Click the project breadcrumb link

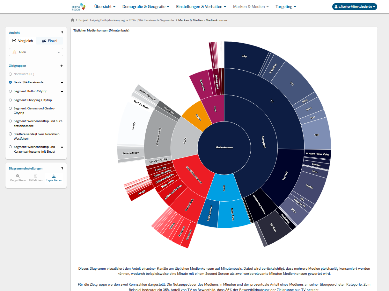click(x=126, y=20)
